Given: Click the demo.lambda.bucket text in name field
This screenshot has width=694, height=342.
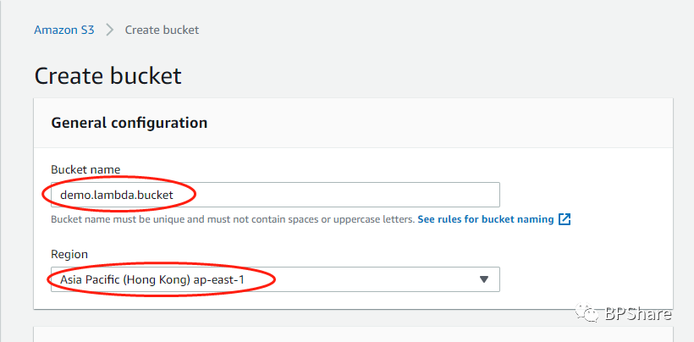Looking at the screenshot, I should click(115, 195).
